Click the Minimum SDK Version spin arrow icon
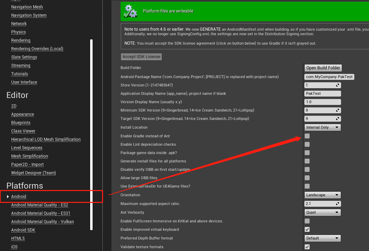 (338, 111)
